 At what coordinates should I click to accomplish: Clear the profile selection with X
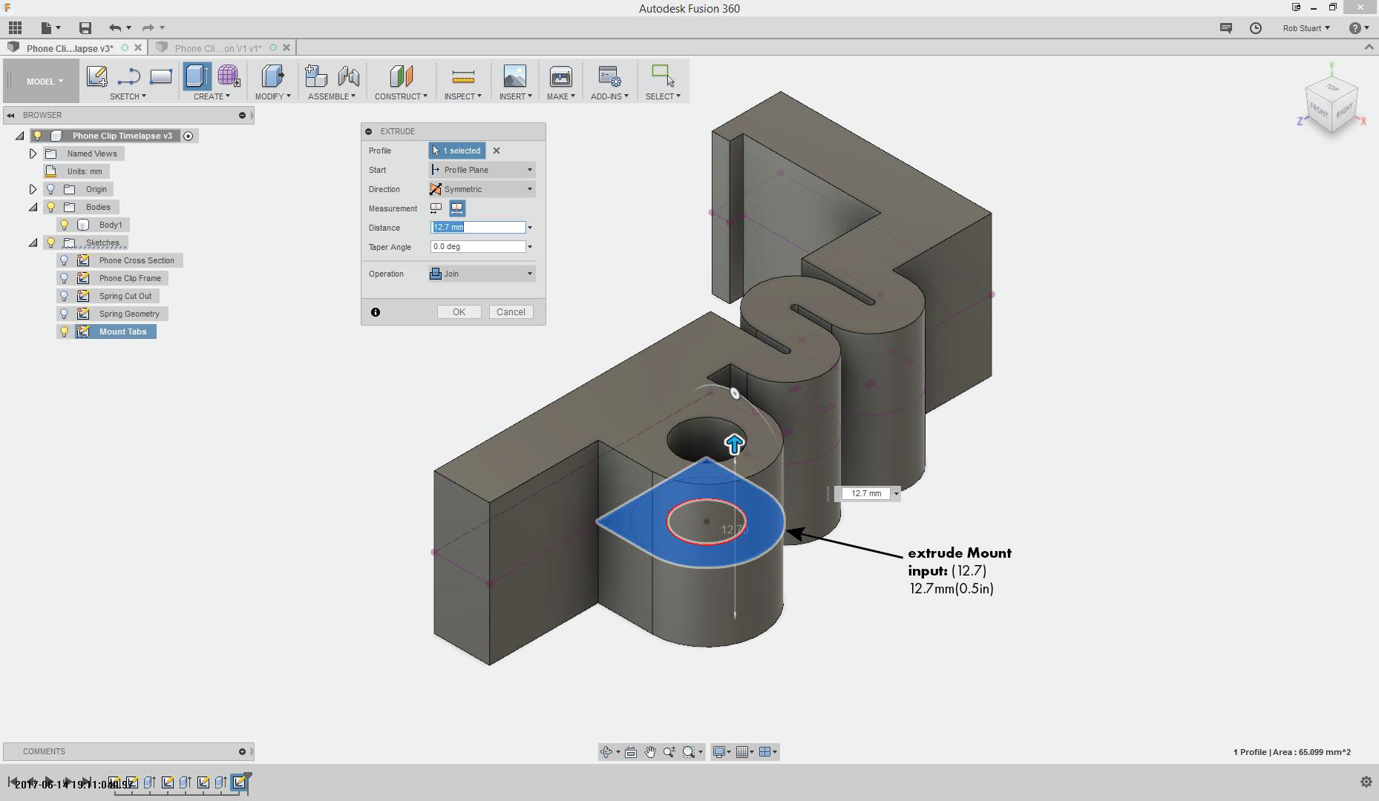[x=497, y=151]
